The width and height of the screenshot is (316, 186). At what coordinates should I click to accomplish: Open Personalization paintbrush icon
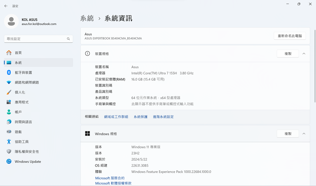click(9, 92)
